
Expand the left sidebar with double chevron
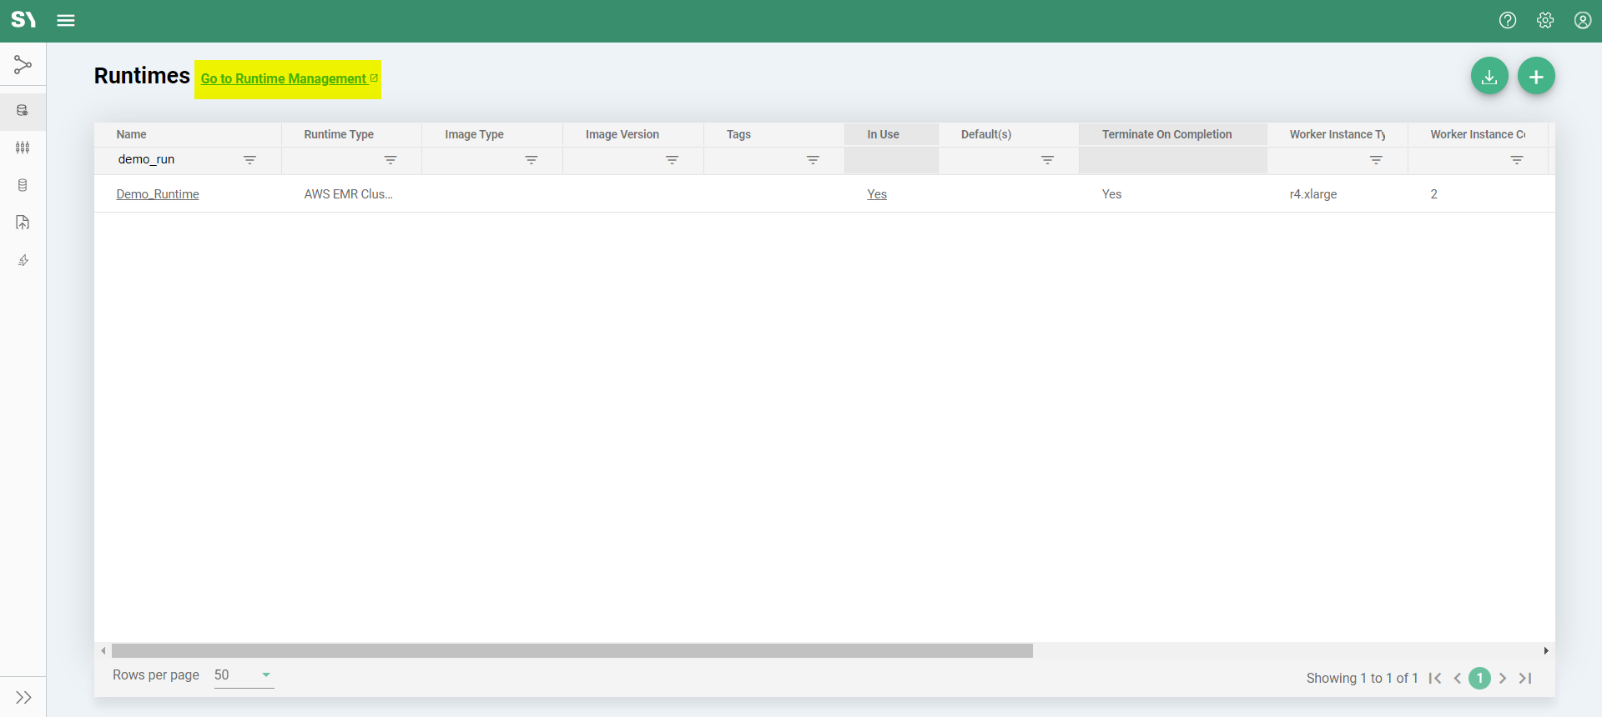(x=23, y=697)
